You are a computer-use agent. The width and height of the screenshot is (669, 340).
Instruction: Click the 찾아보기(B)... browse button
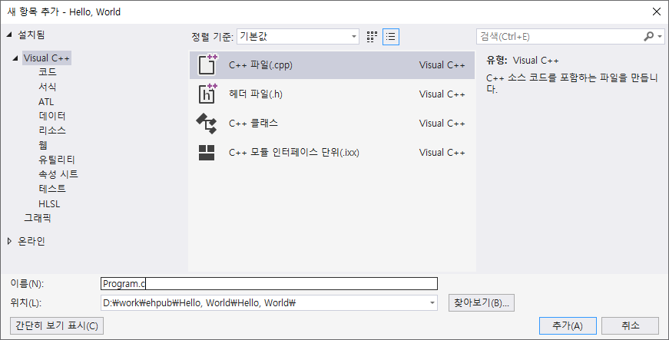coord(482,303)
